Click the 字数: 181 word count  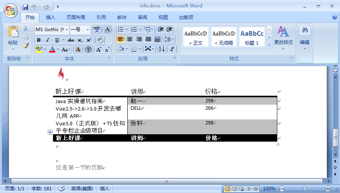41,189
